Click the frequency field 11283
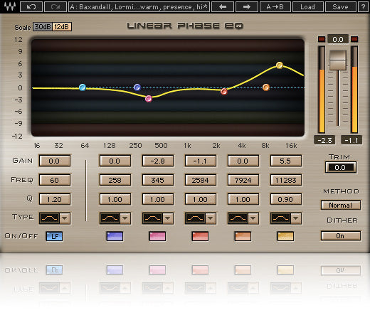Image resolution: width=370 pixels, height=320 pixels. (x=286, y=180)
